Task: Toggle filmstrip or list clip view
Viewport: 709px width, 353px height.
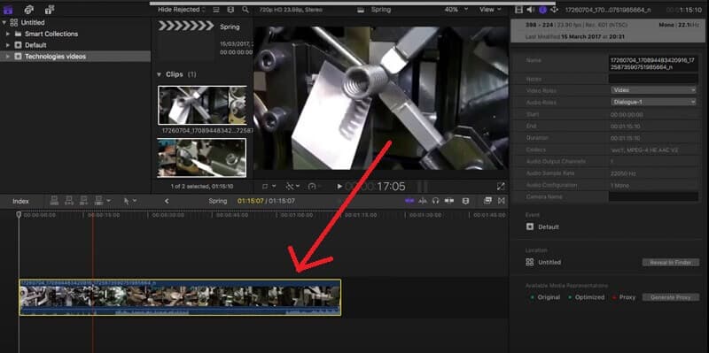Action: [x=216, y=10]
